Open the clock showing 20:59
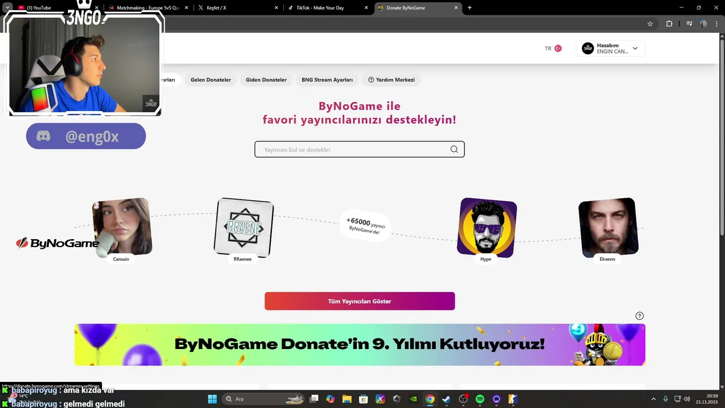725x408 pixels. click(707, 399)
